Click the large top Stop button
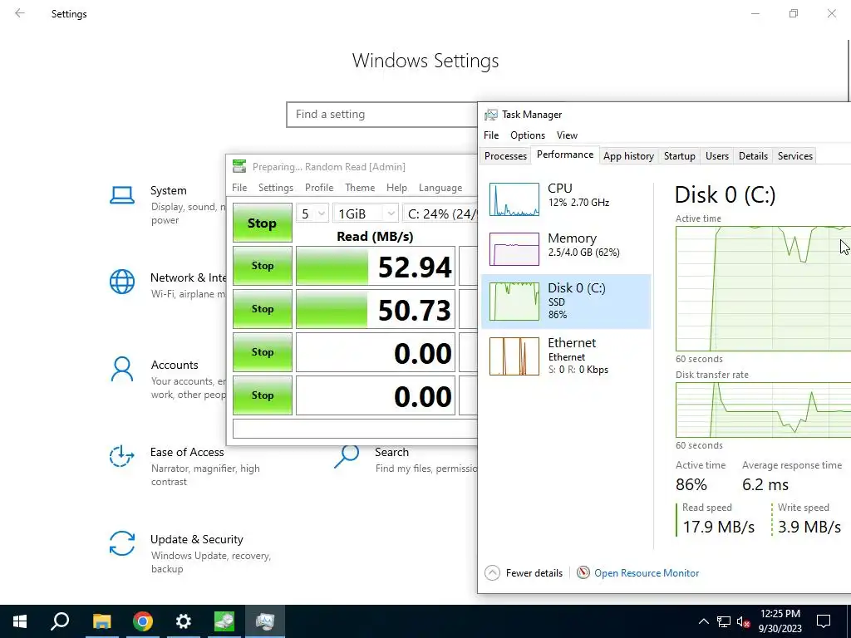Image resolution: width=851 pixels, height=638 pixels. (x=262, y=223)
